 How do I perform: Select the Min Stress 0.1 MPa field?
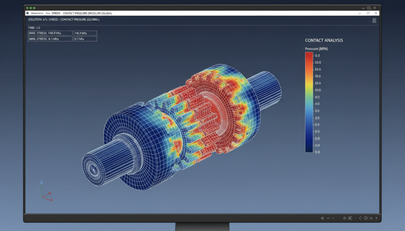coord(50,39)
